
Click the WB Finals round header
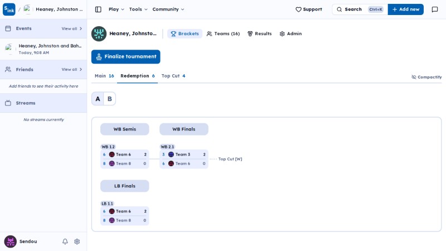coord(184,129)
